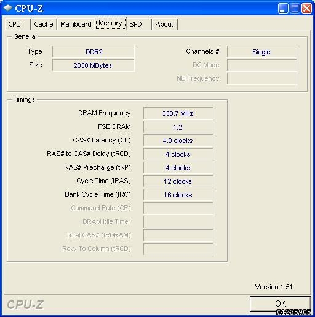Click the Channels # label

[x=202, y=51]
